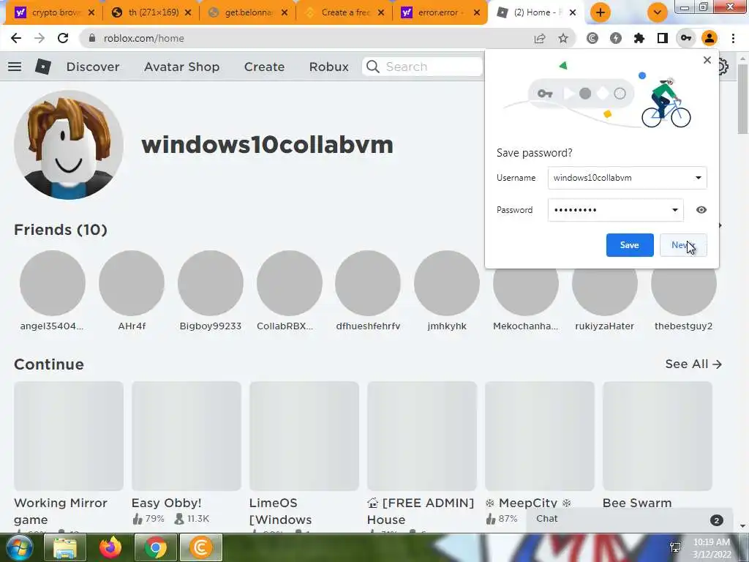Viewport: 749px width, 562px height.
Task: Close the error.error tab
Action: (x=477, y=13)
